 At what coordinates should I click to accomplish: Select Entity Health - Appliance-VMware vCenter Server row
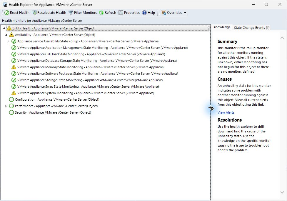click(x=108, y=28)
